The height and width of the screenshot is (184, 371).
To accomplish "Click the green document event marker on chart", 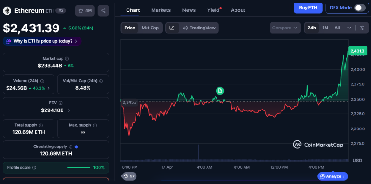I will tap(220, 91).
